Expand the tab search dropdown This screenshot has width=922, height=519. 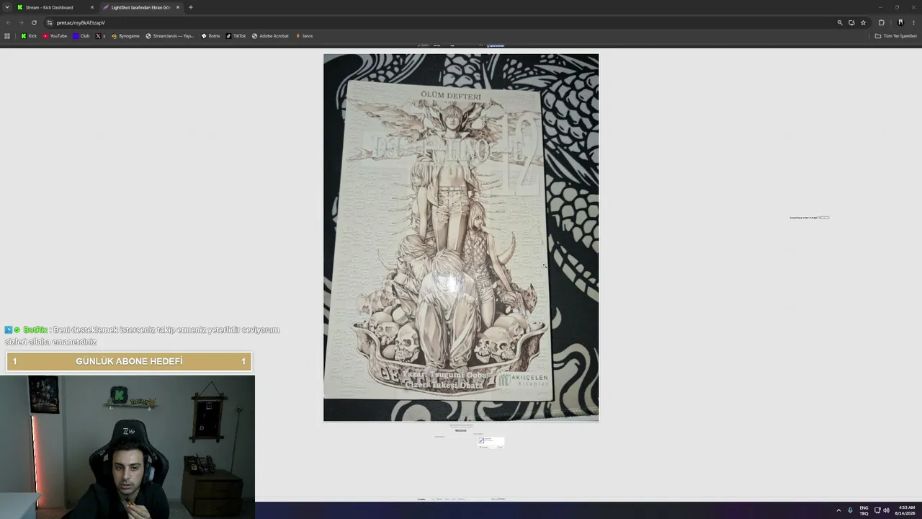point(7,7)
